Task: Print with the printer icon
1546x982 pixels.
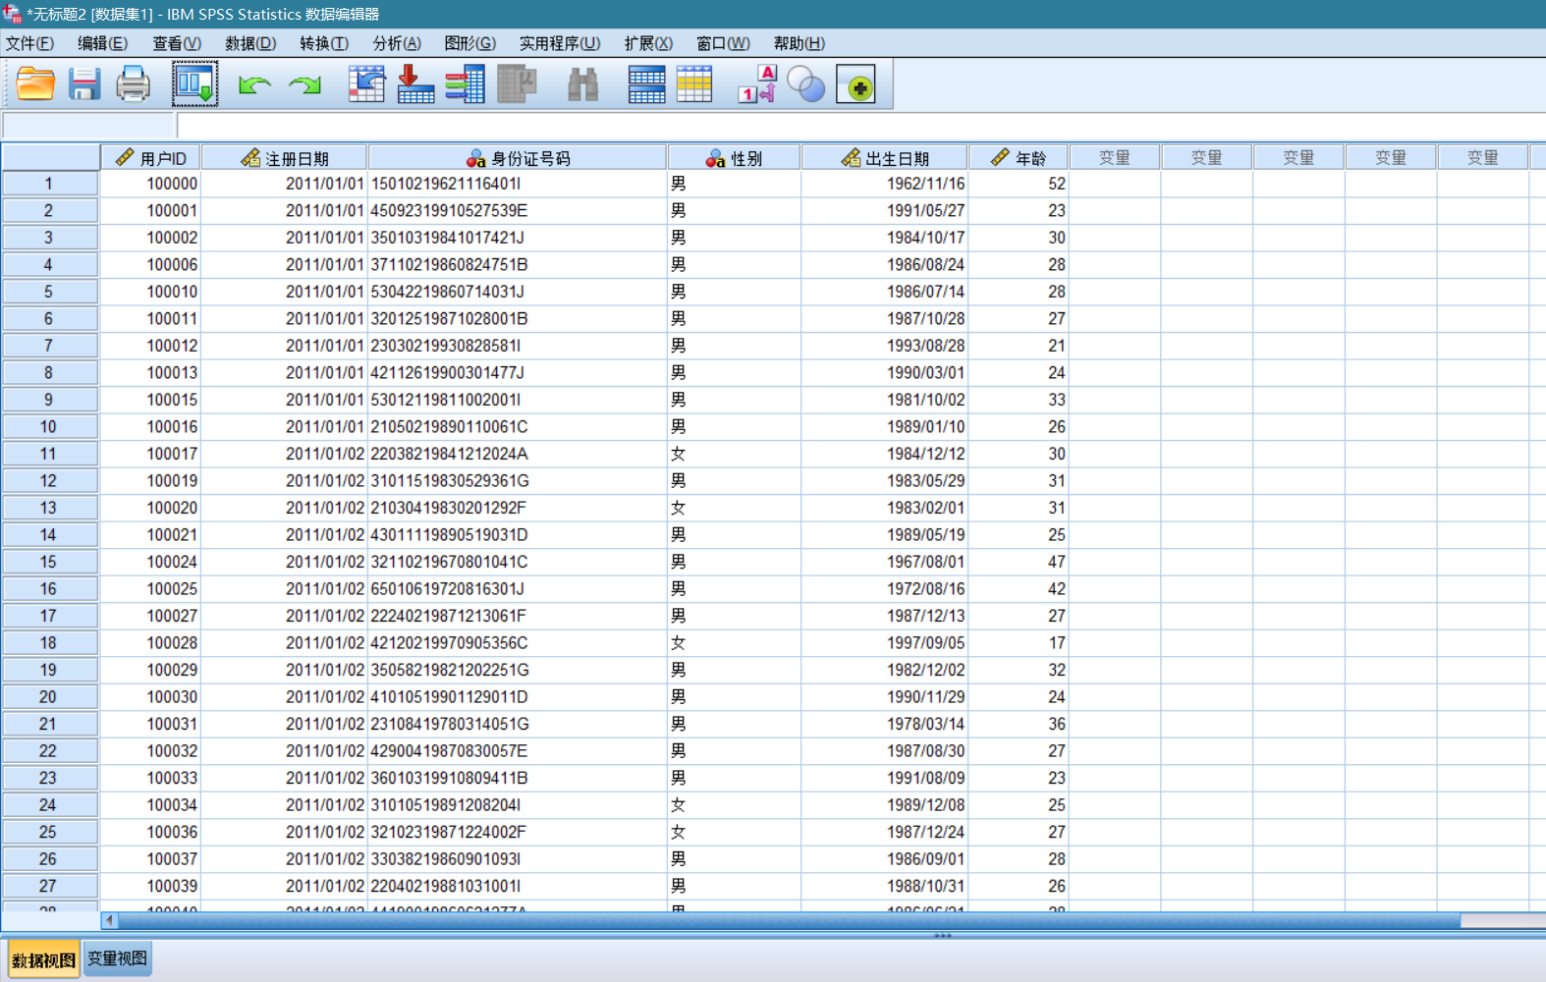Action: [x=134, y=84]
